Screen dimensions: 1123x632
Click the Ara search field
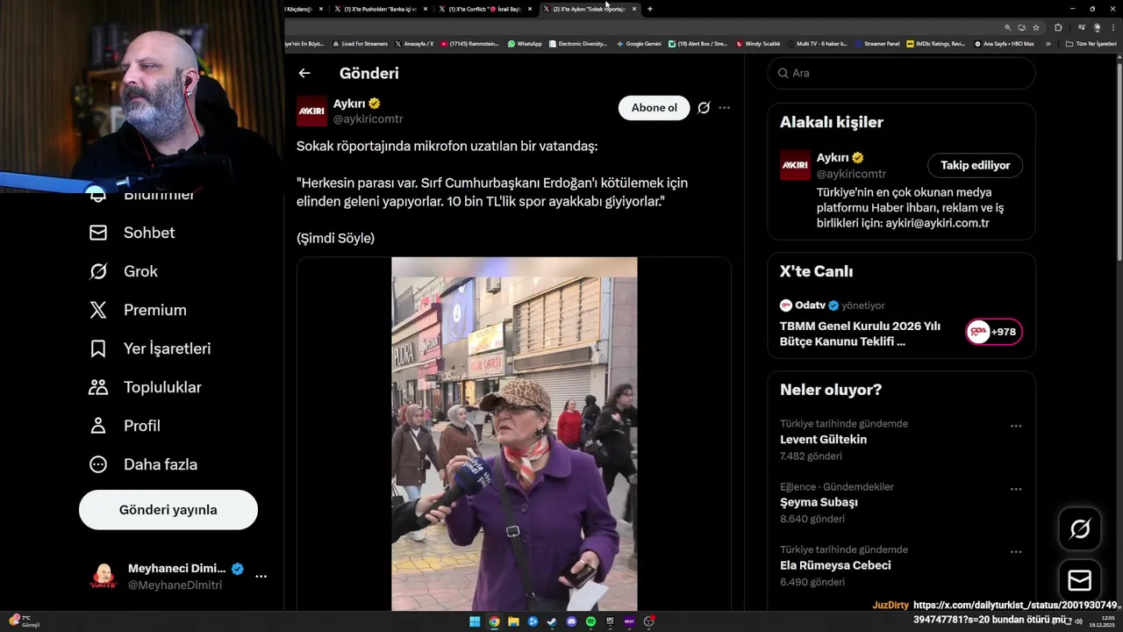pyautogui.click(x=902, y=73)
